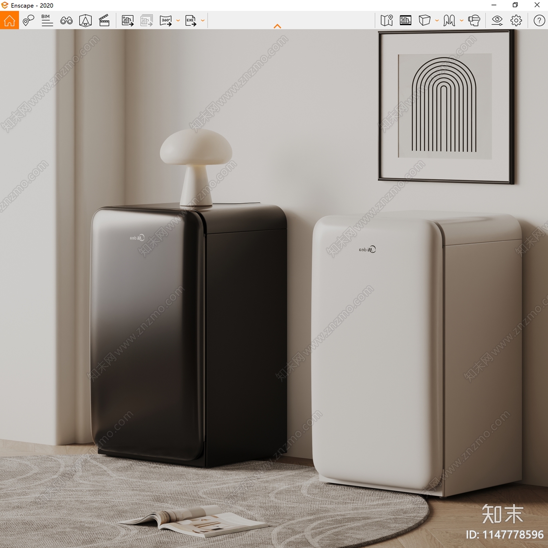Activate the safe frame view icon

(85, 21)
